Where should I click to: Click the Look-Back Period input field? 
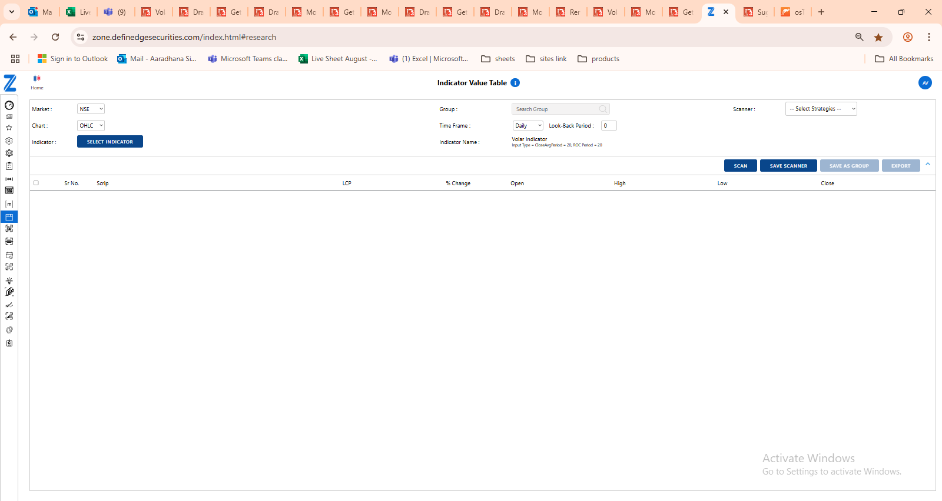click(x=609, y=125)
